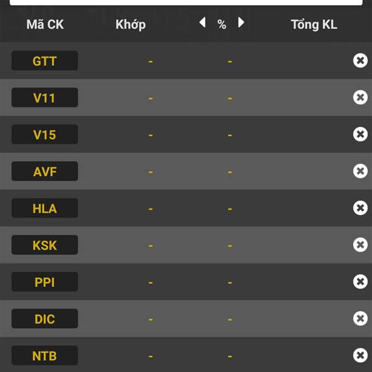The width and height of the screenshot is (372, 372).
Task: Open the GTT stock symbol
Action: [45, 61]
